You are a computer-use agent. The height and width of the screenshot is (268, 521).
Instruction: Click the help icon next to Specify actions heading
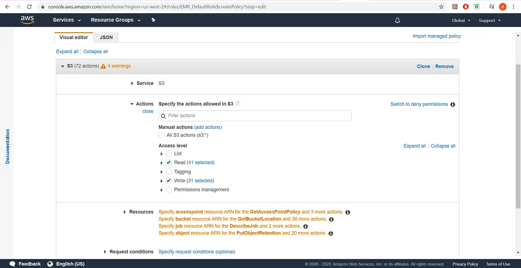point(238,104)
